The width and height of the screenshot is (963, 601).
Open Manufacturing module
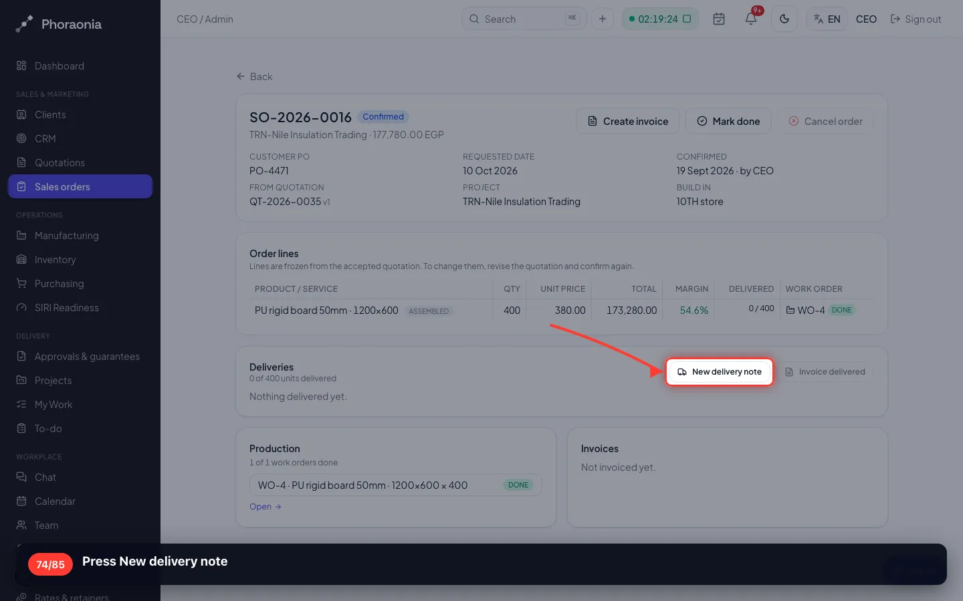tap(80, 236)
